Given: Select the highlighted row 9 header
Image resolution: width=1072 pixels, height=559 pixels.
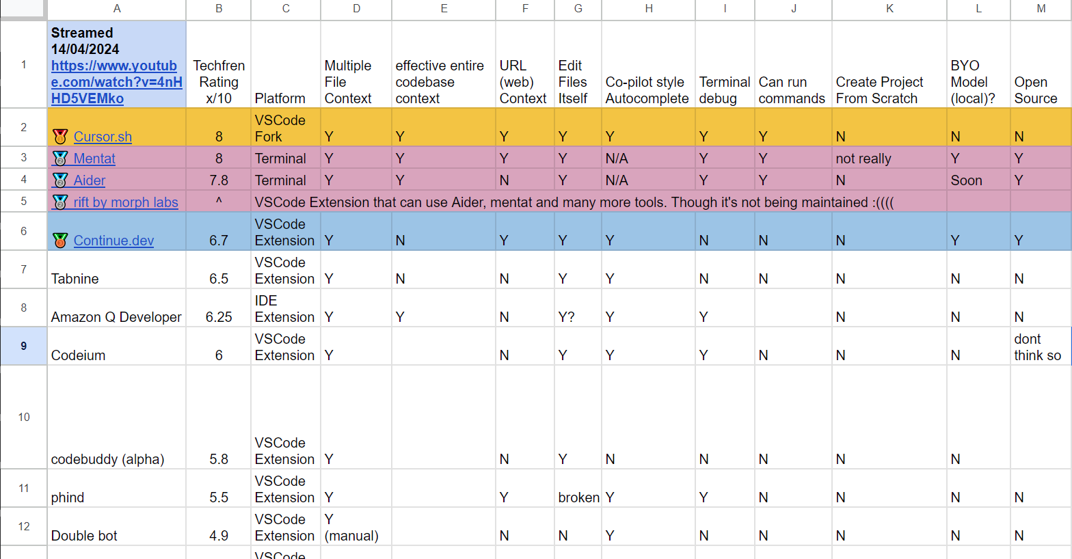Looking at the screenshot, I should pyautogui.click(x=24, y=346).
